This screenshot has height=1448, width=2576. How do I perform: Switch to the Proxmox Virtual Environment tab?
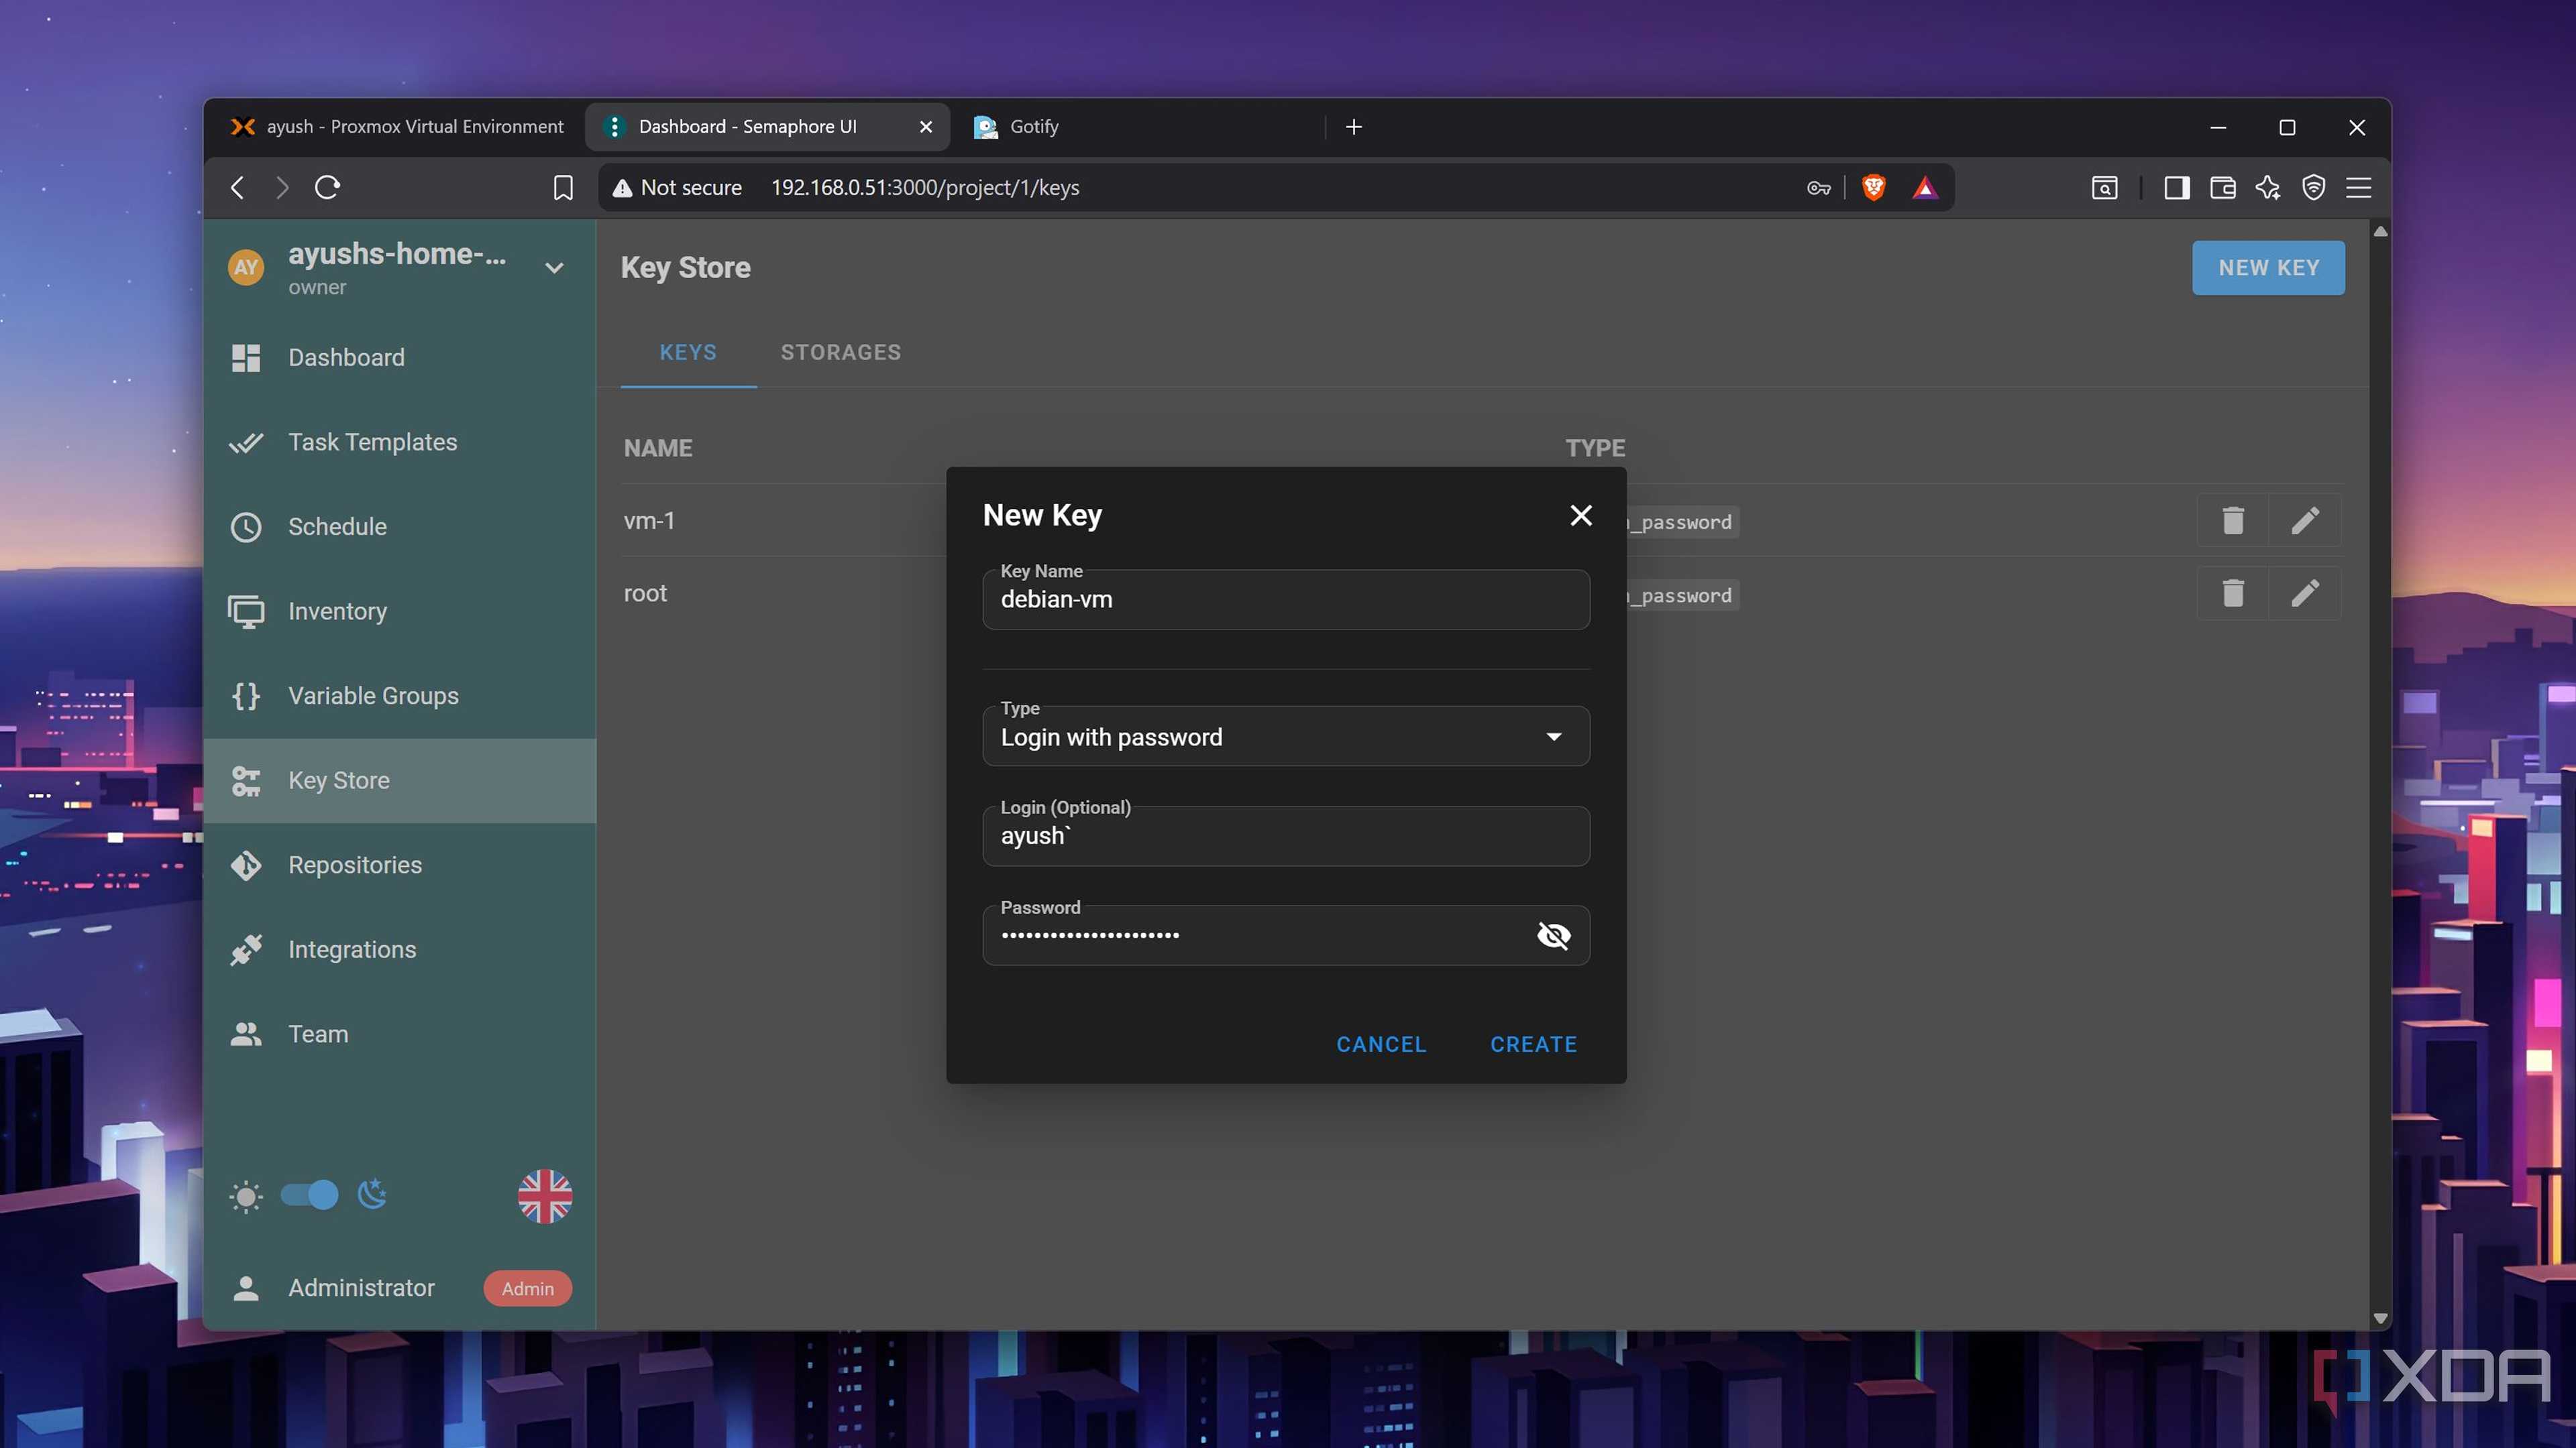[397, 127]
